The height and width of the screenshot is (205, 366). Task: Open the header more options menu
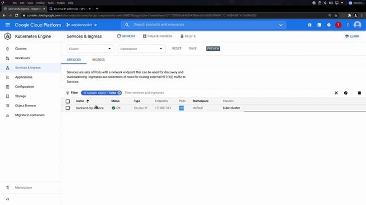(x=348, y=25)
